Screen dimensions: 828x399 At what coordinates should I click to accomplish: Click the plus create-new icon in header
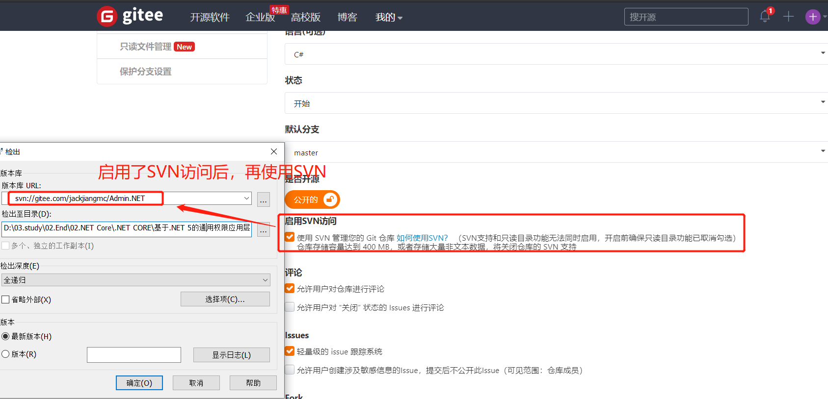pos(788,17)
